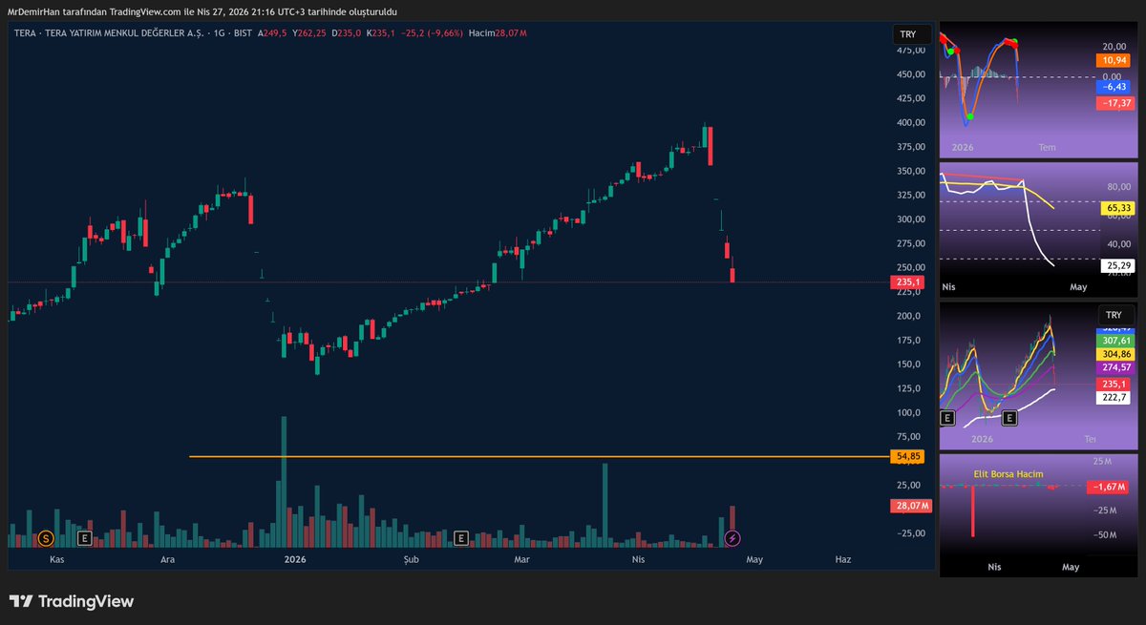Click the white 222,7 moving average label
The height and width of the screenshot is (625, 1146).
click(x=1114, y=397)
